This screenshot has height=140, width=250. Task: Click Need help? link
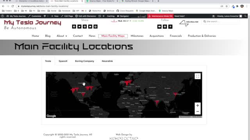point(180,16)
